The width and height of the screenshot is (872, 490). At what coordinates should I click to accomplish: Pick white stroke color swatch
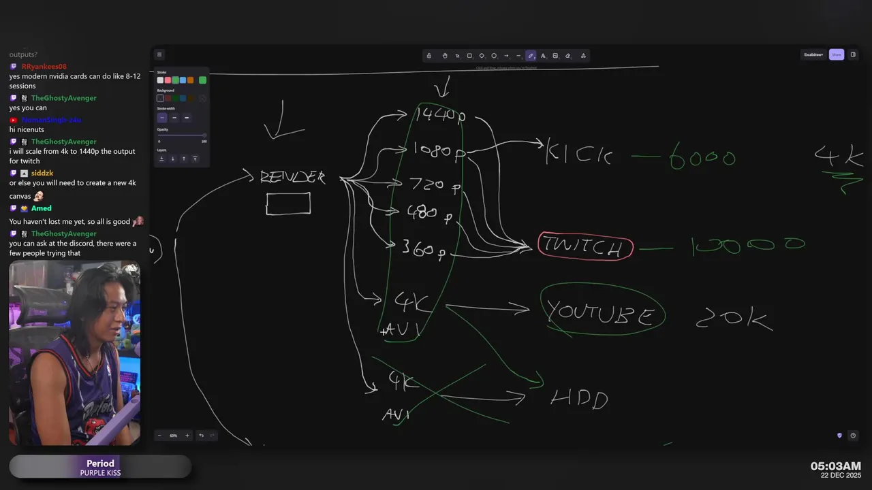(x=160, y=80)
